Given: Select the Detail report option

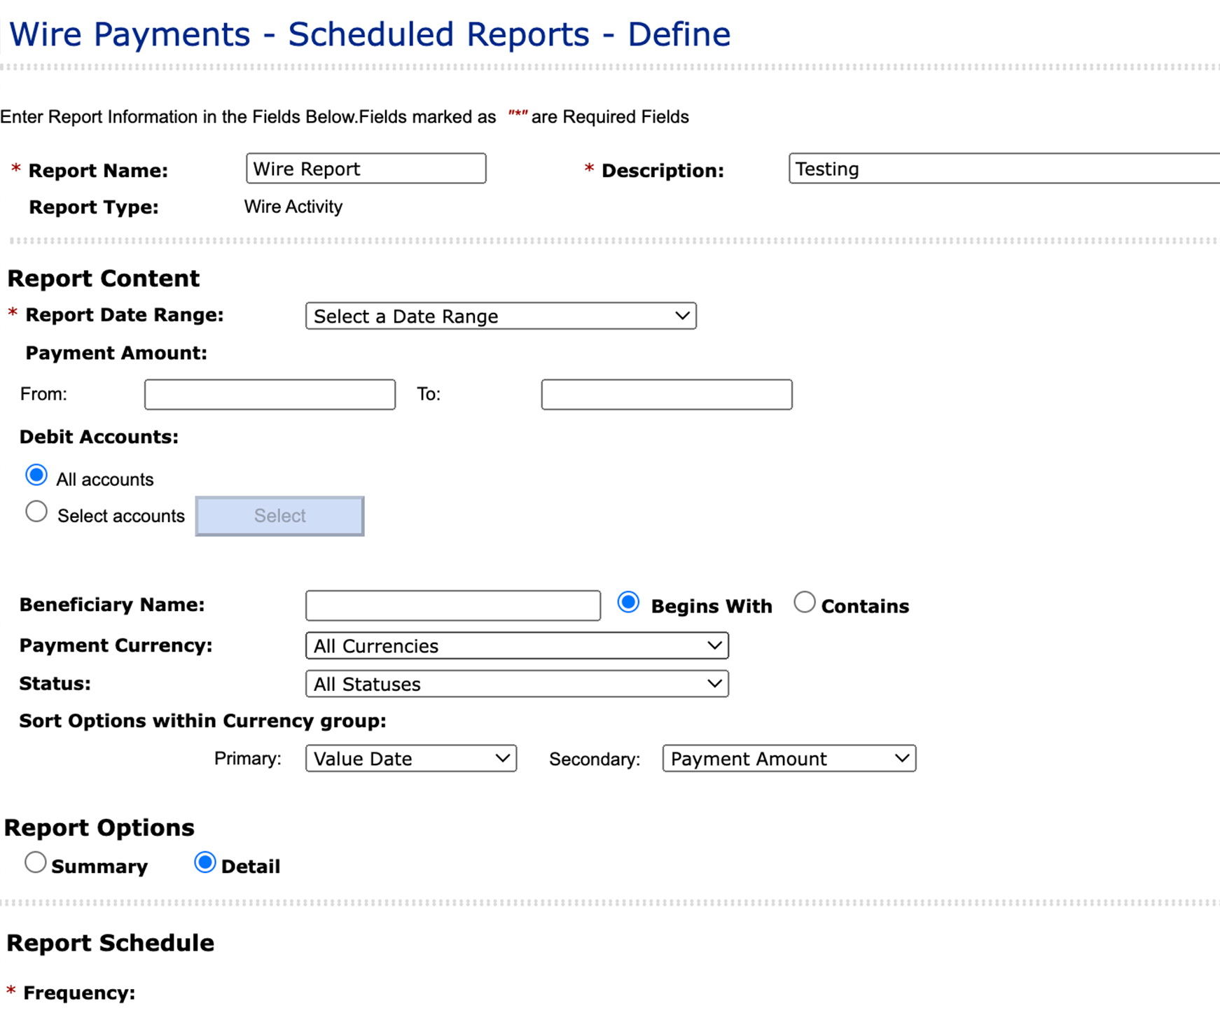Looking at the screenshot, I should (205, 863).
